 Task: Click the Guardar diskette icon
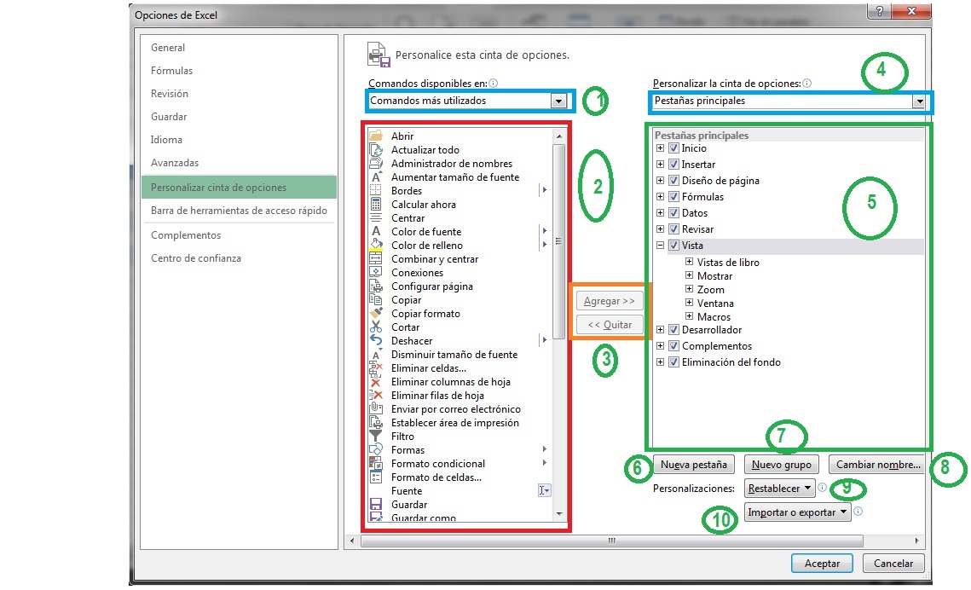click(376, 504)
